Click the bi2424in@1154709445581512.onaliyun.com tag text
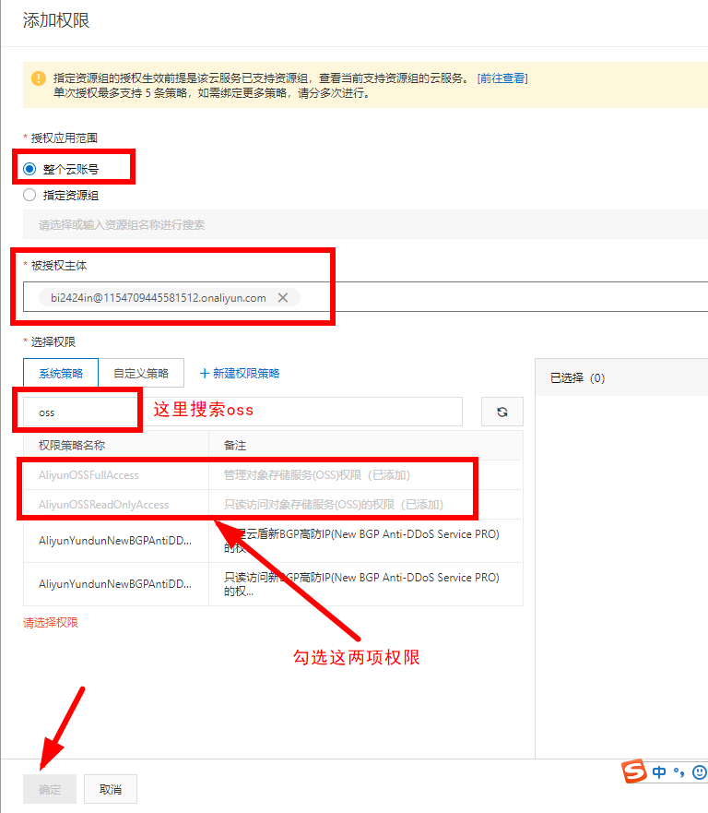Image resolution: width=708 pixels, height=813 pixels. (159, 298)
